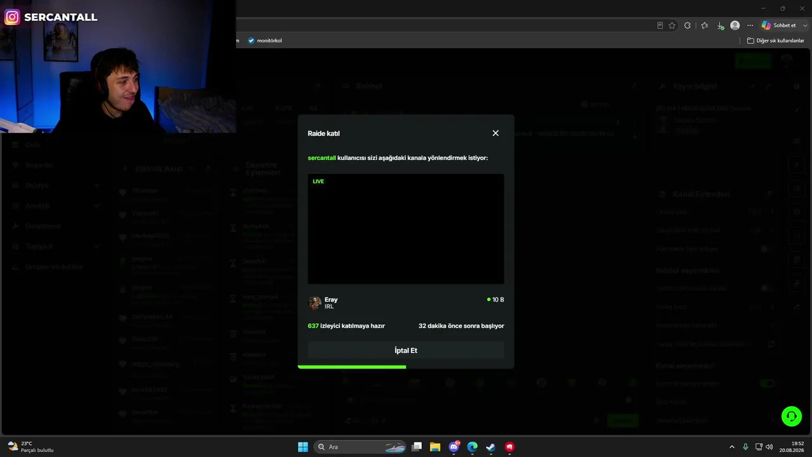This screenshot has width=812, height=457.
Task: Open the green support chat bubble
Action: (x=791, y=416)
